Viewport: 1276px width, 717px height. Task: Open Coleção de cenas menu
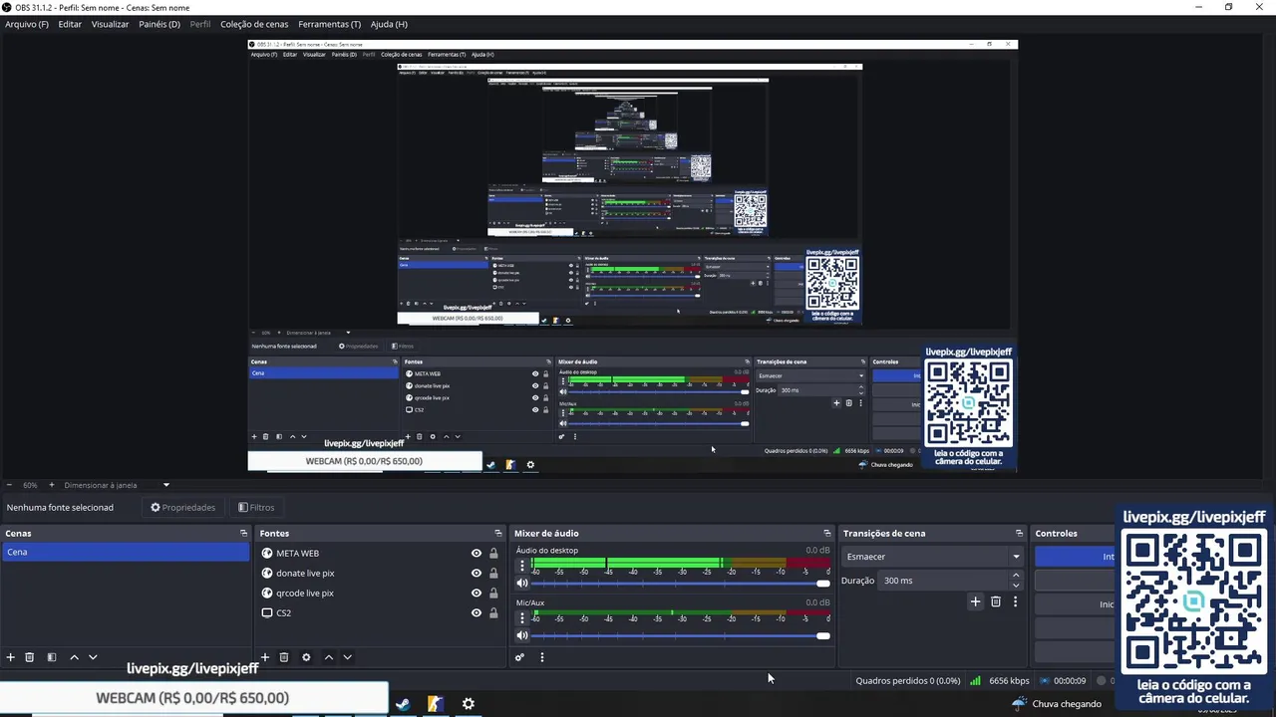pos(254,24)
